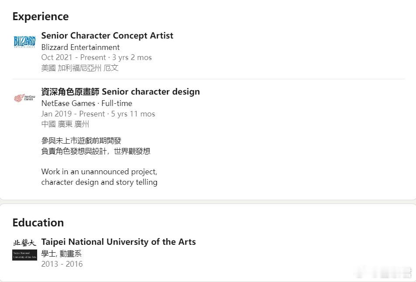The image size is (416, 282).
Task: Click the Work in an unannounced project text
Action: point(99,172)
